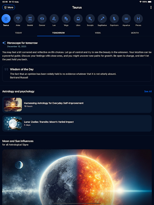The width and height of the screenshot is (154, 205).
Task: Tap the quotation mark icon in wisdom card
Action: tap(6, 69)
